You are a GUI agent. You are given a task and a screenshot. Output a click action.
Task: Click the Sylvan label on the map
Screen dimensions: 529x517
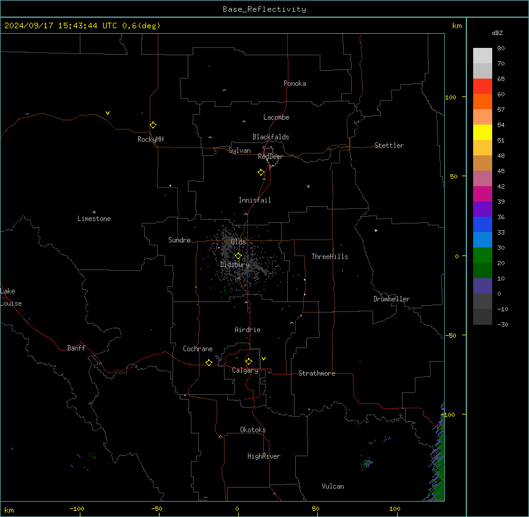(239, 150)
